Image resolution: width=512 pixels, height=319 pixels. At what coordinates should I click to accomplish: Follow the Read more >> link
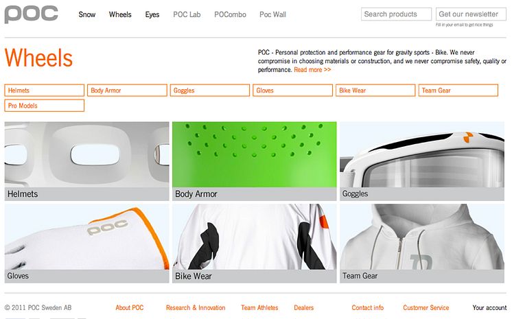[312, 69]
